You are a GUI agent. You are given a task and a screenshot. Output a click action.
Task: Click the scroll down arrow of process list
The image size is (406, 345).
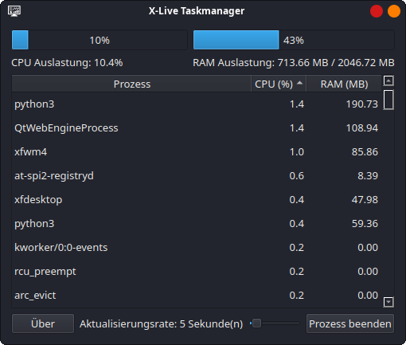tap(388, 302)
